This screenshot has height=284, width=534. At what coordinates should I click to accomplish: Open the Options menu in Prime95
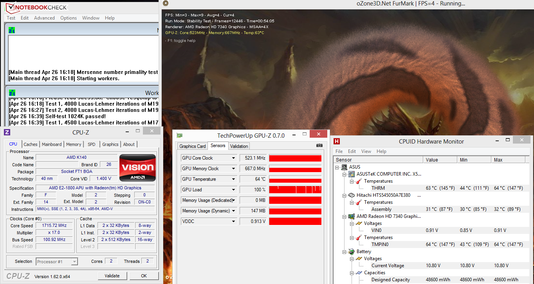69,18
